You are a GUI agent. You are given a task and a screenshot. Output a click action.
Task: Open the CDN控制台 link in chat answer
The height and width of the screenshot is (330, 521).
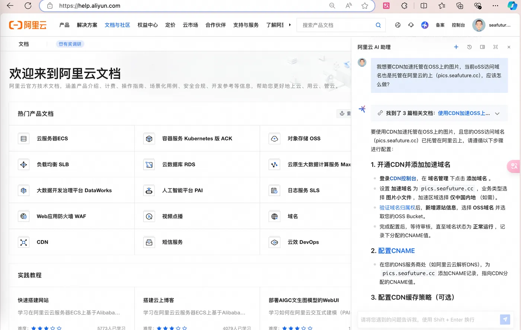coord(403,178)
